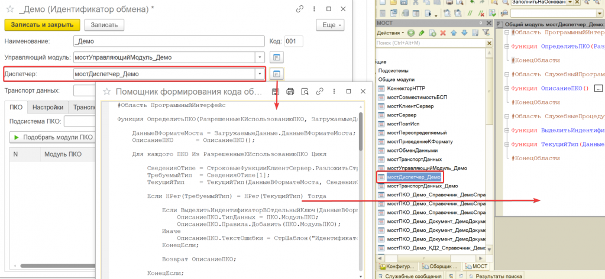Image resolution: width=605 pixels, height=279 pixels.
Task: Copy link icon in Помощник формирования кода window
Action: pos(319,92)
